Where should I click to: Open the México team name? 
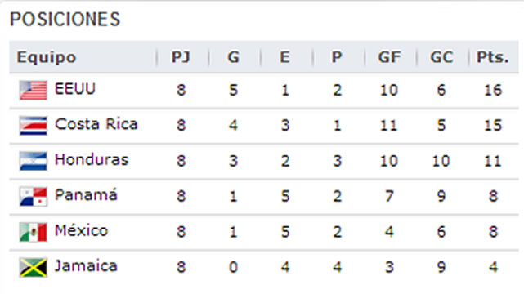[x=81, y=230]
